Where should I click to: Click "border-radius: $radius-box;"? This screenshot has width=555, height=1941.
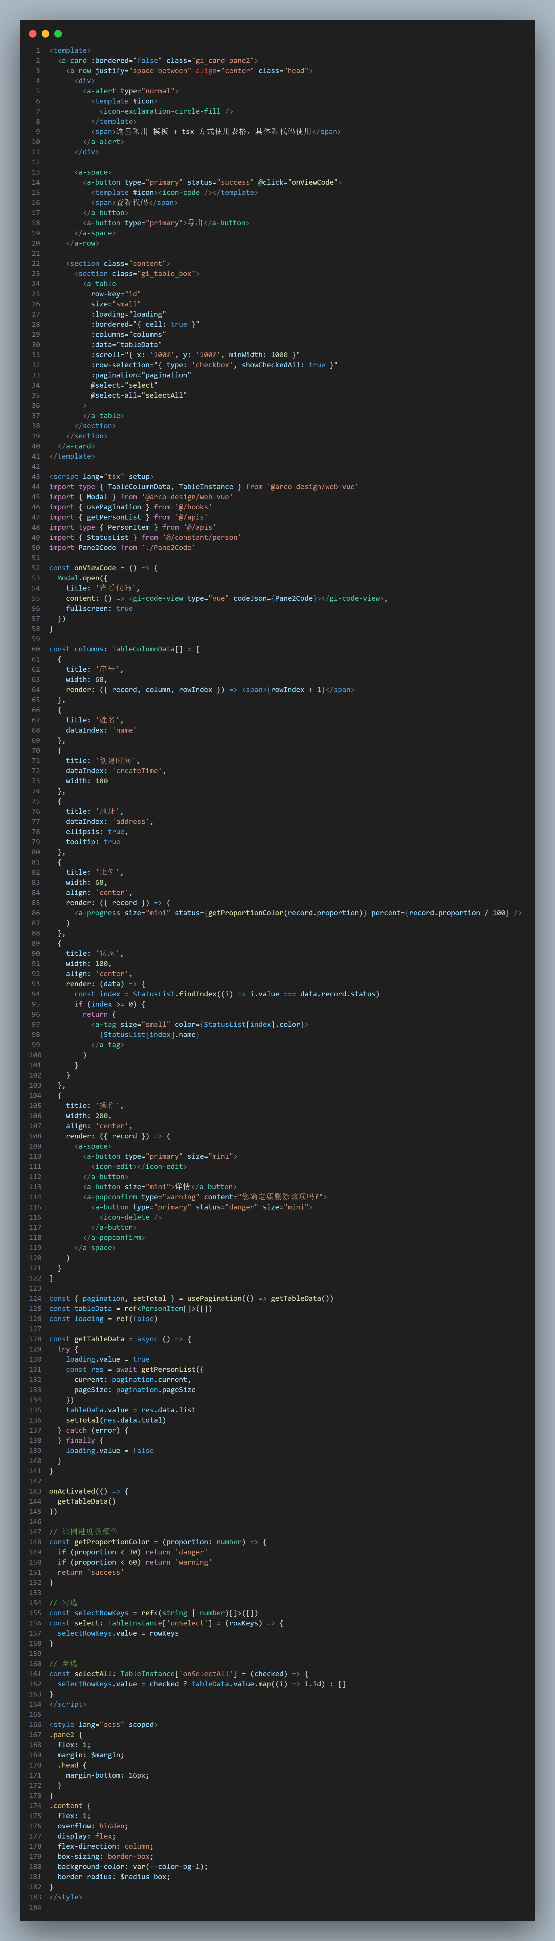[114, 1877]
